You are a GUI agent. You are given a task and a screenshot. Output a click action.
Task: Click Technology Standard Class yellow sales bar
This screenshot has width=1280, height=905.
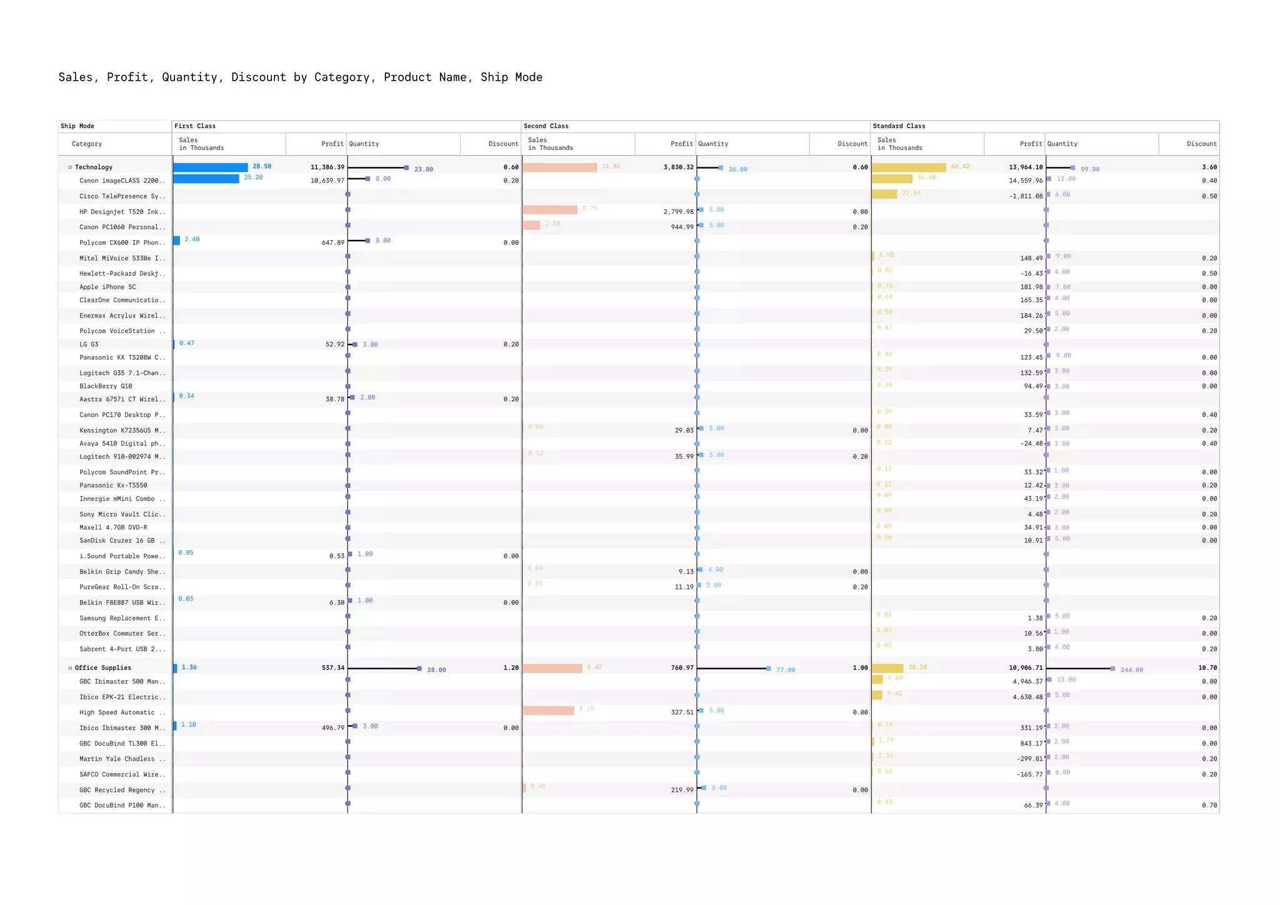tap(909, 167)
